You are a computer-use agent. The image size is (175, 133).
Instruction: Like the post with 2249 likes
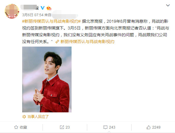153,127
